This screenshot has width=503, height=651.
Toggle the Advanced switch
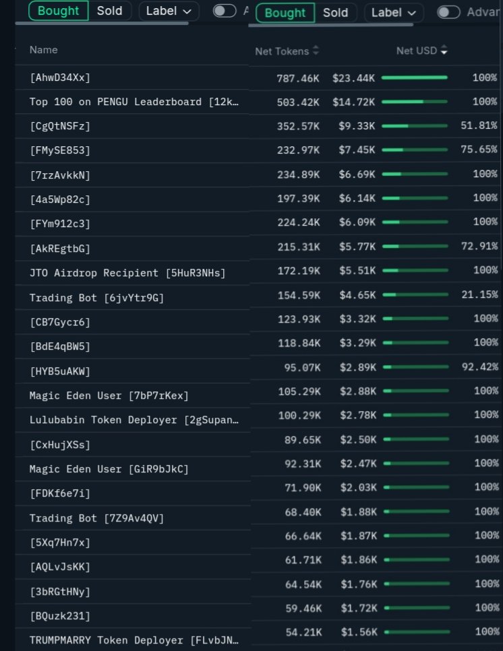click(x=448, y=12)
